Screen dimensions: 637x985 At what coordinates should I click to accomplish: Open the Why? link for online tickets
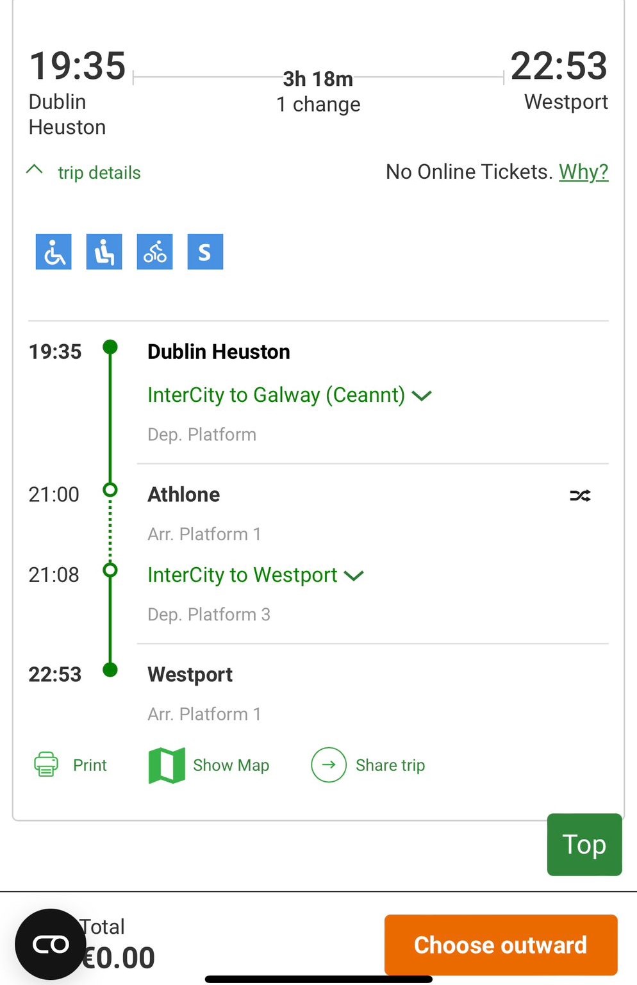(583, 172)
